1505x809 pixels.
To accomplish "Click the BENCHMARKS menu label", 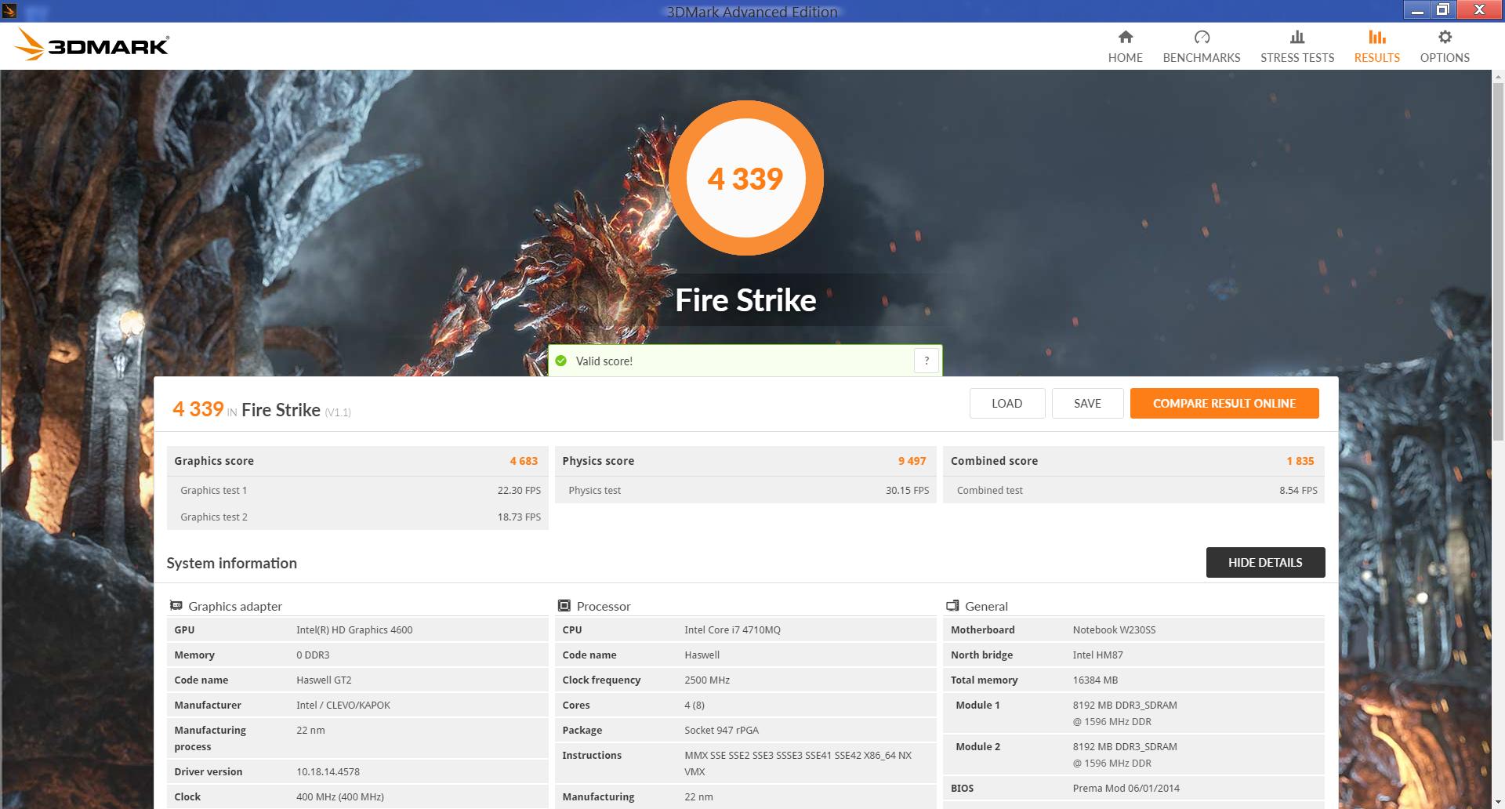I will pos(1202,58).
